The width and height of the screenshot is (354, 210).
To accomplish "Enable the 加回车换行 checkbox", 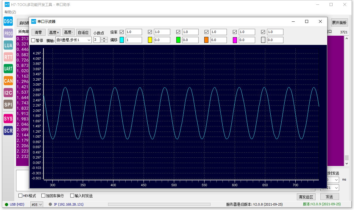I will (43, 195).
